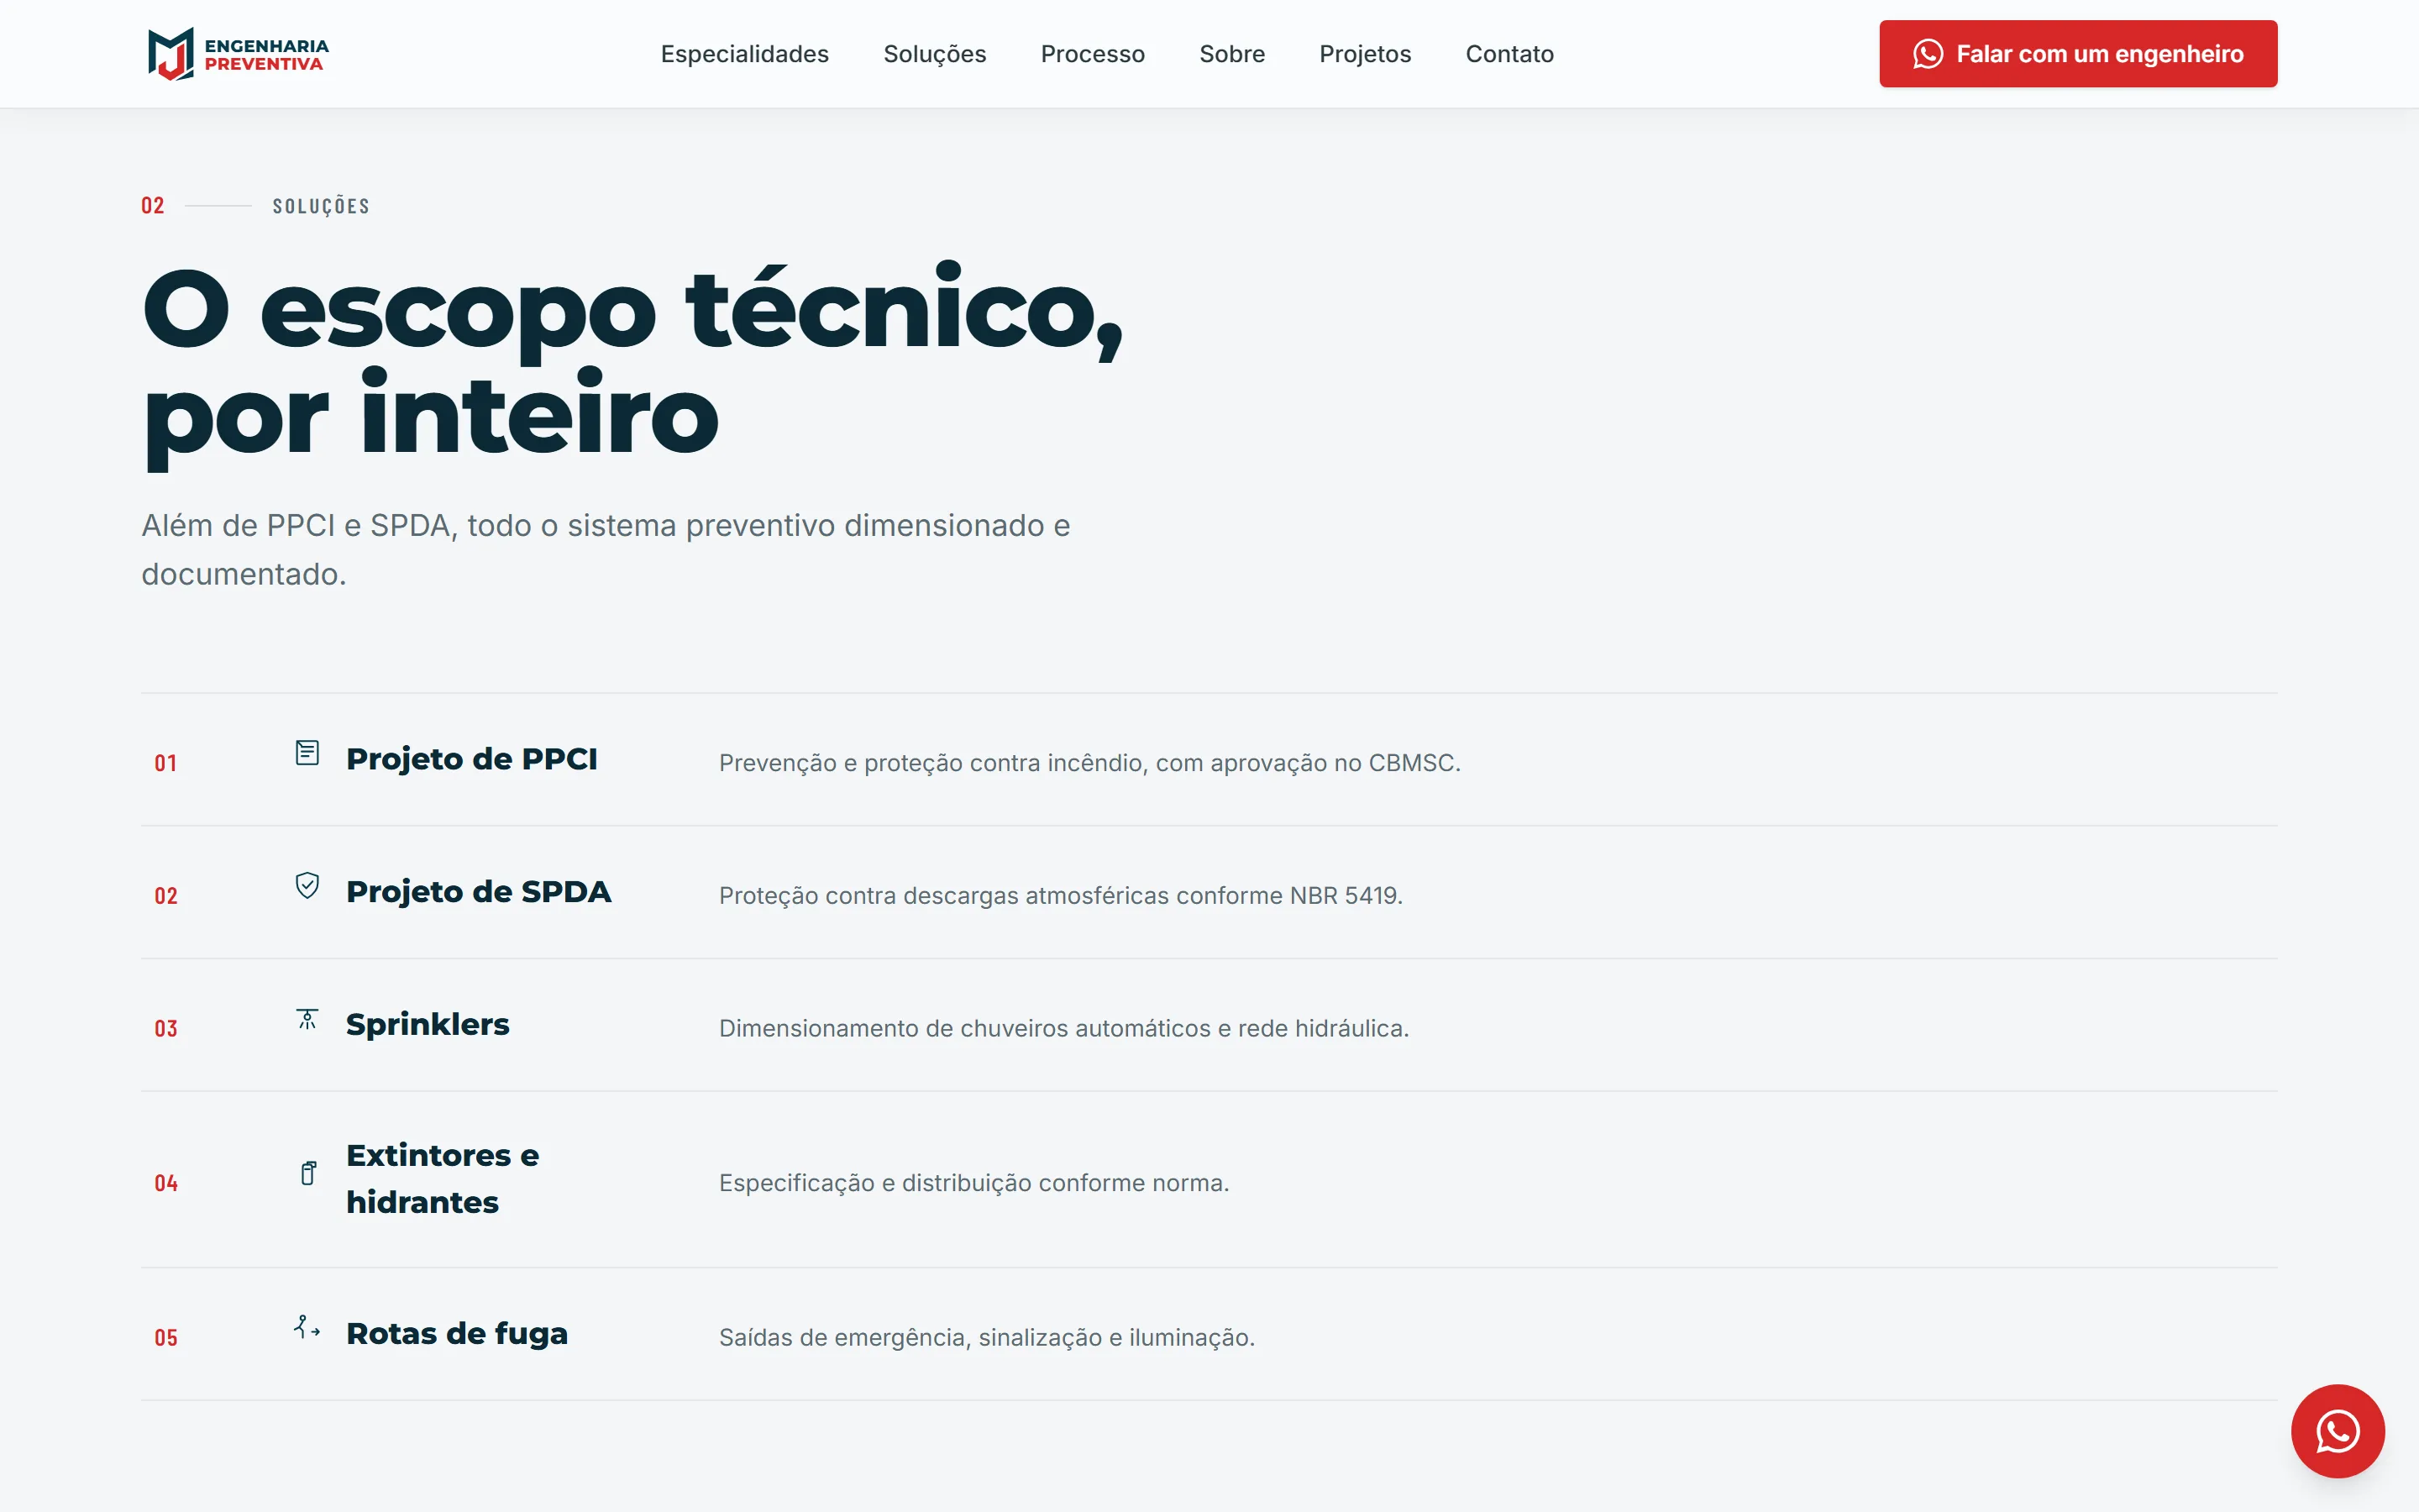The height and width of the screenshot is (1512, 2419).
Task: Select the Rotas de fuga title
Action: [457, 1334]
